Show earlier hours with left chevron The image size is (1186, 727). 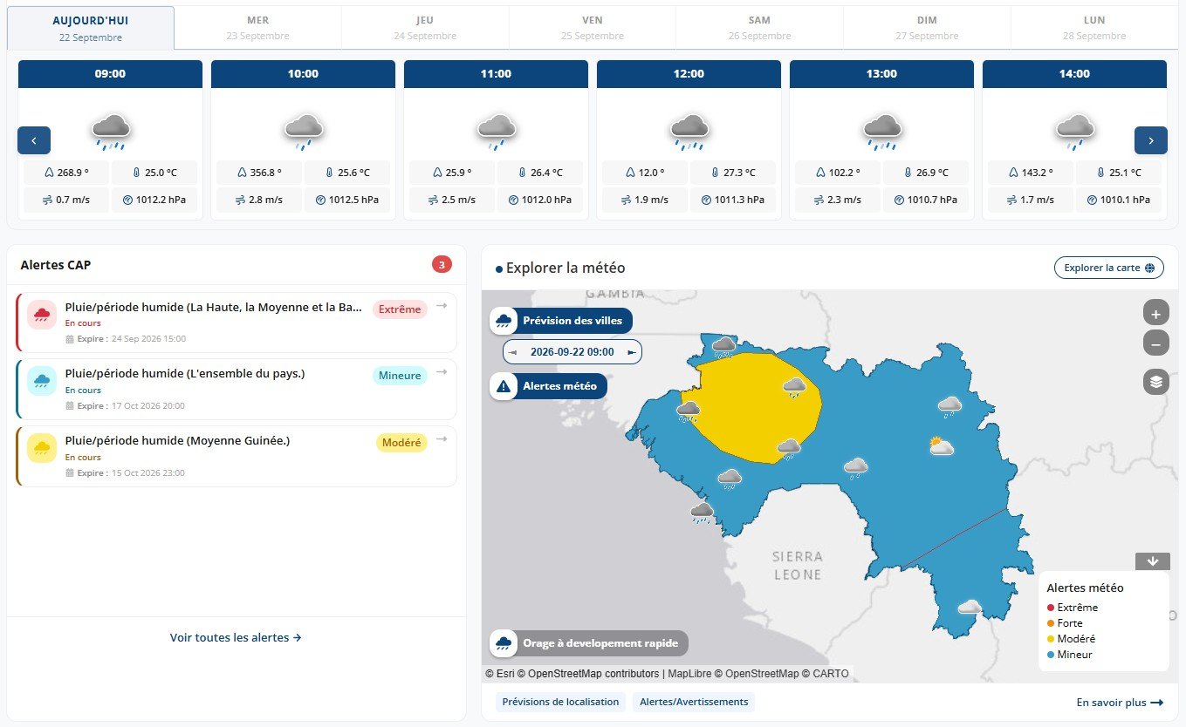pyautogui.click(x=34, y=140)
